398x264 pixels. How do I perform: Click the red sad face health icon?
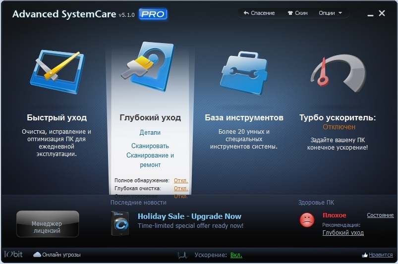[307, 220]
